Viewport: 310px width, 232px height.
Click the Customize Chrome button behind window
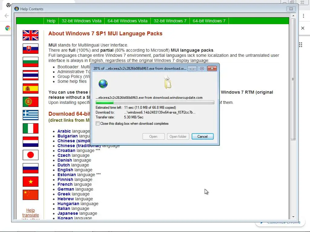(280, 223)
